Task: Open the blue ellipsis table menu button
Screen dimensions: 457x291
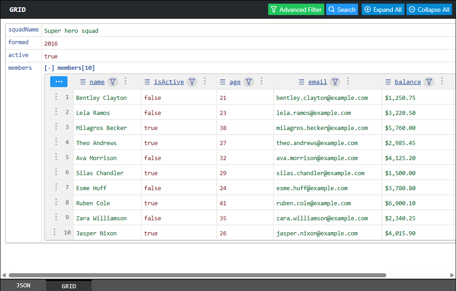Action: pos(59,82)
